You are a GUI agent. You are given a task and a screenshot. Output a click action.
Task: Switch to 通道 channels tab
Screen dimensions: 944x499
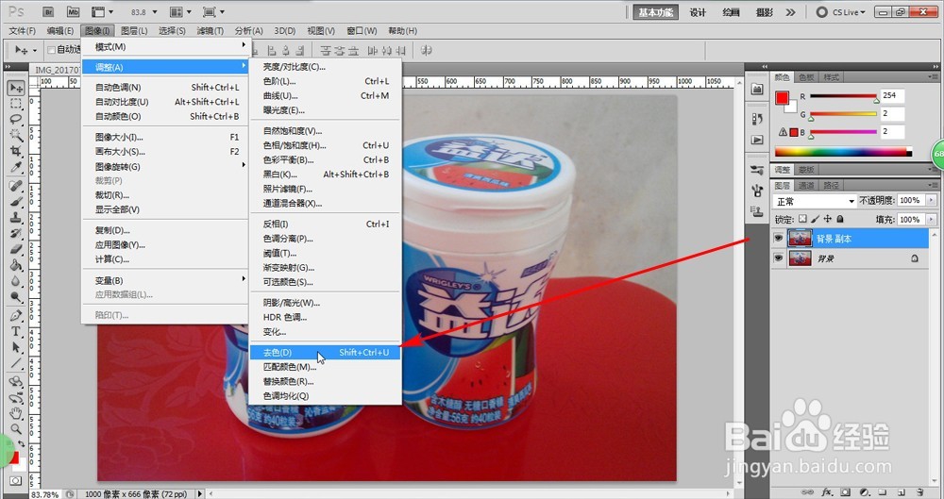[807, 186]
